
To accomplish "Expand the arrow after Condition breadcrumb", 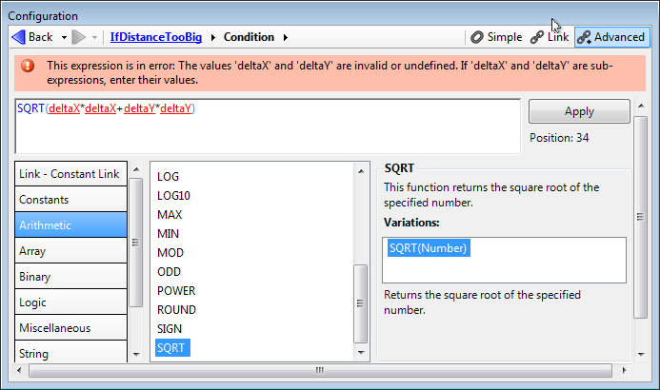I will pos(285,37).
